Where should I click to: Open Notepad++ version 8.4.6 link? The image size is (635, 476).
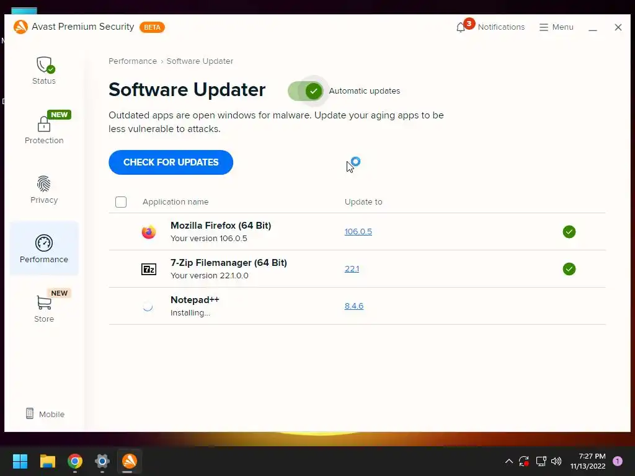(353, 306)
